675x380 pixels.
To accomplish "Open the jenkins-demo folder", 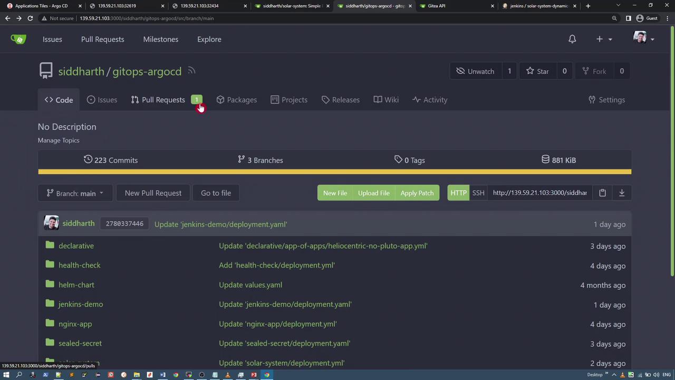I will (81, 304).
